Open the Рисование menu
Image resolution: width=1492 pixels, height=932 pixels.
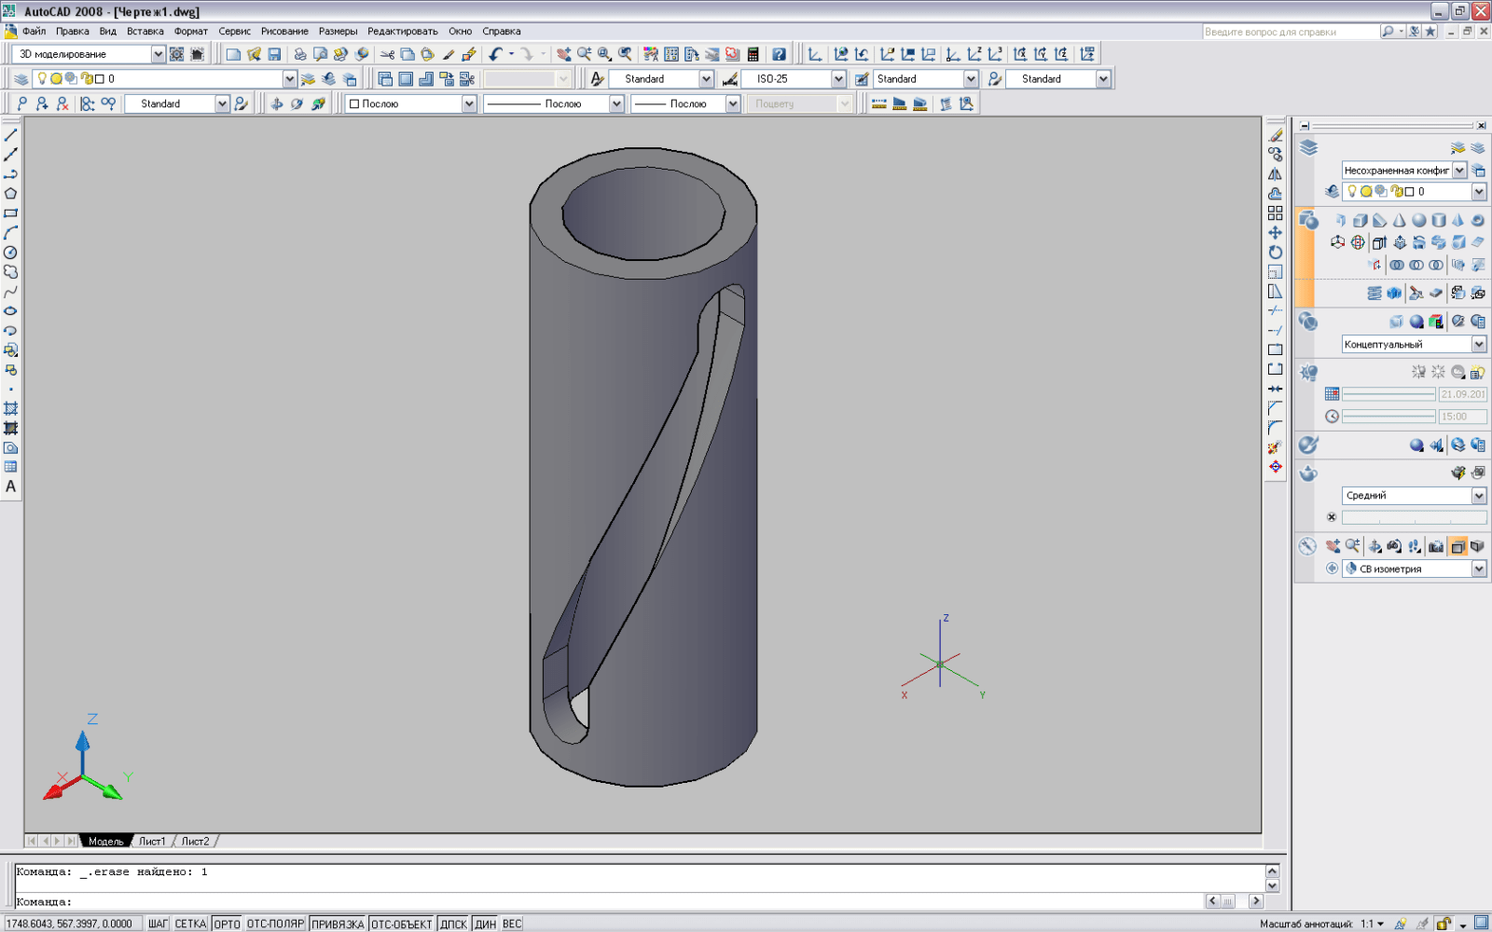pos(284,32)
